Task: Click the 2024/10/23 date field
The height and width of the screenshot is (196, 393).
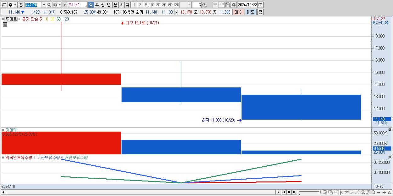Action: [247, 5]
